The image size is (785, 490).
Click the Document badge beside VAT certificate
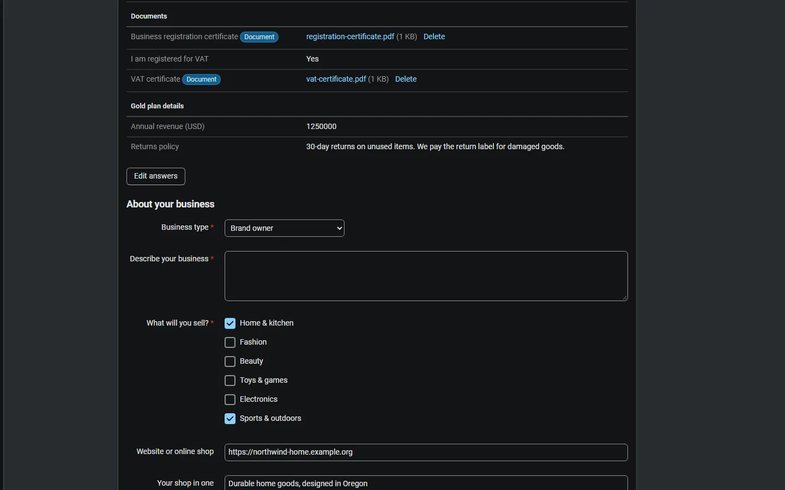(x=202, y=79)
